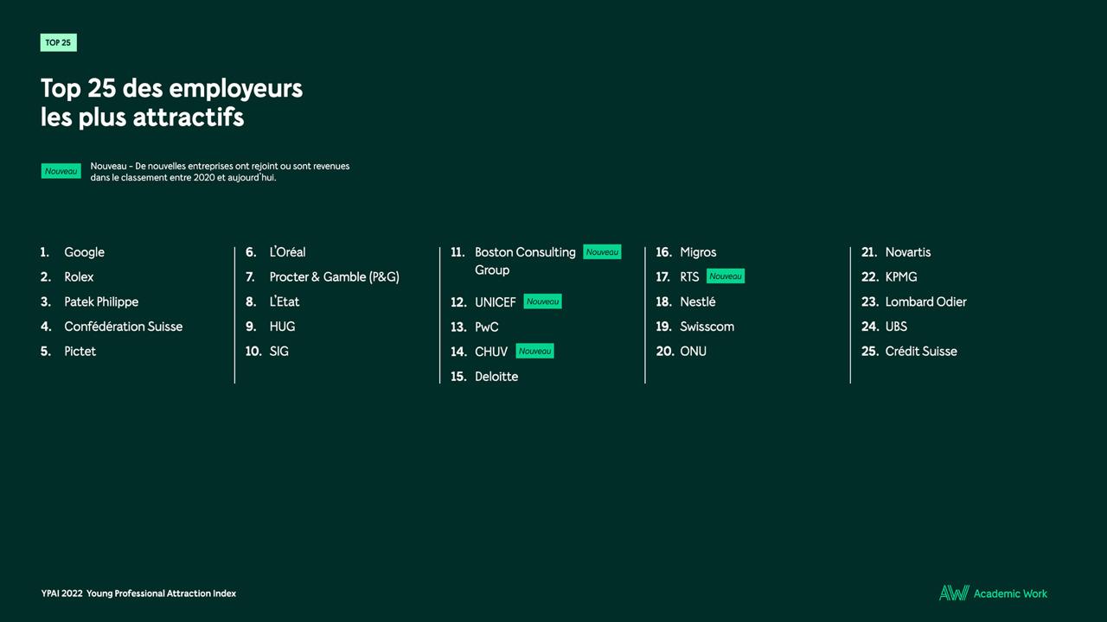The height and width of the screenshot is (622, 1107).
Task: Select the Crédit Suisse entry
Action: pos(921,351)
